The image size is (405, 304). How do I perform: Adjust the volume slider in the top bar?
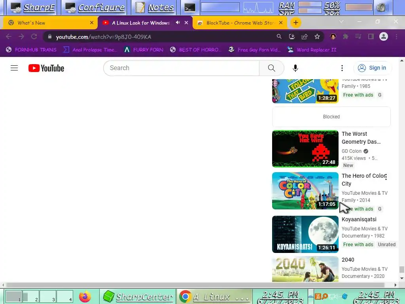[359, 7]
